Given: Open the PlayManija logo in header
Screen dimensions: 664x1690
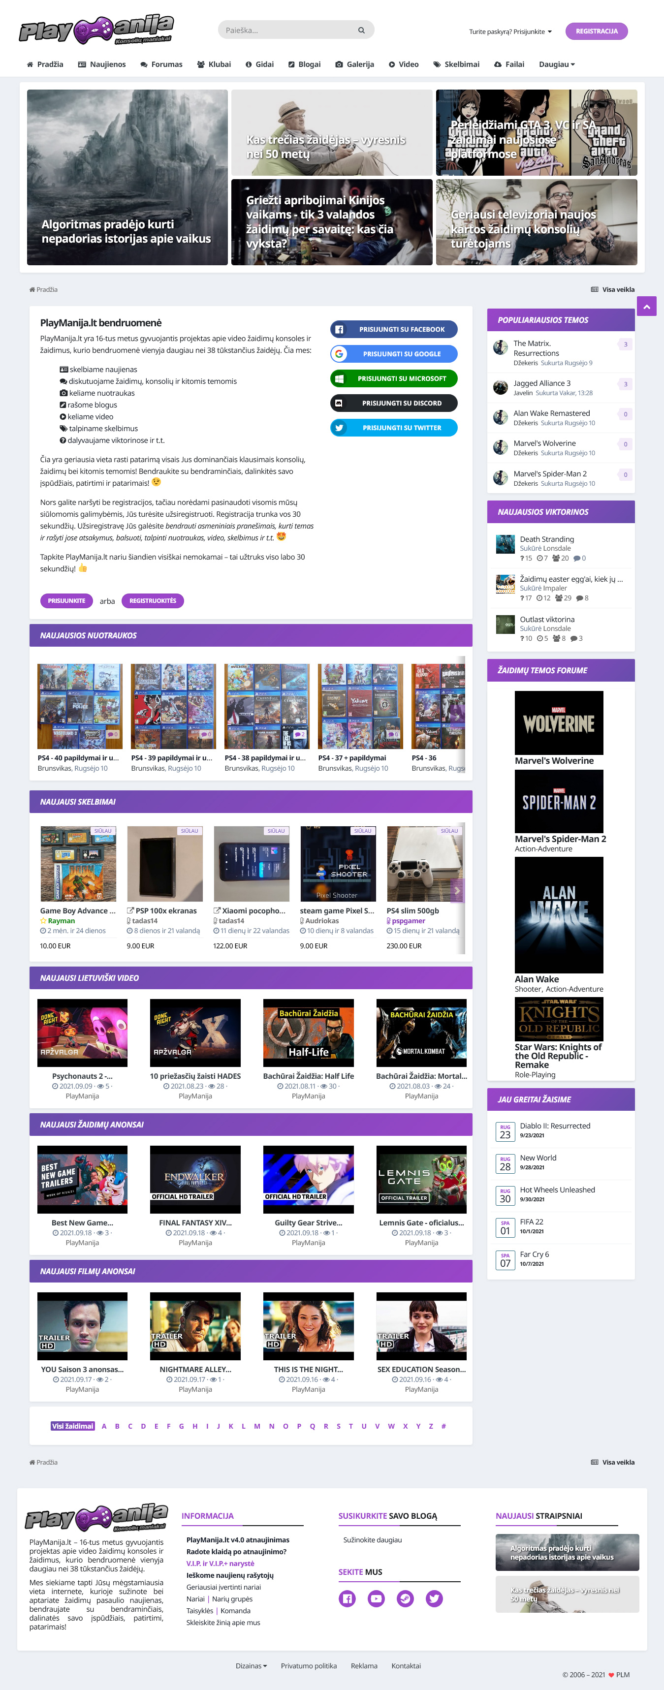Looking at the screenshot, I should (x=96, y=30).
